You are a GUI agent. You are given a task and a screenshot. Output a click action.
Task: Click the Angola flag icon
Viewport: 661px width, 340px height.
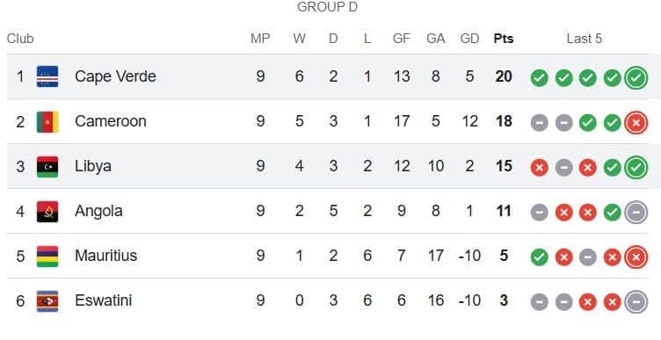(x=47, y=212)
